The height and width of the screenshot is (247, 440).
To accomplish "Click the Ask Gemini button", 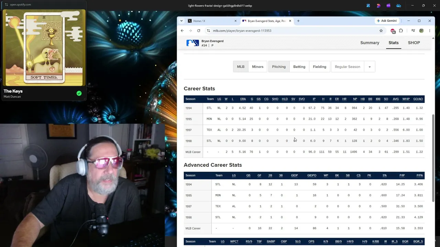I will 387,21.
